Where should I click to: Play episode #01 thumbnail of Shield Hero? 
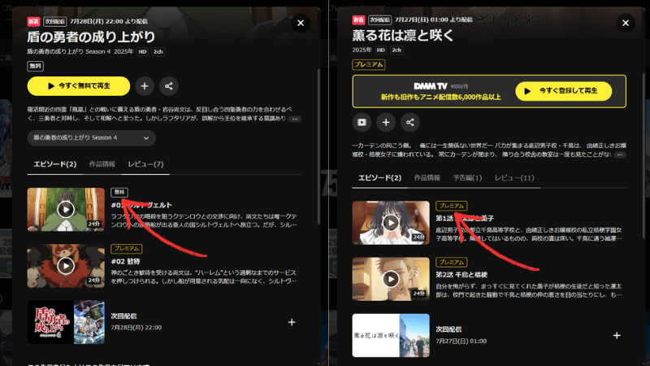pos(66,209)
